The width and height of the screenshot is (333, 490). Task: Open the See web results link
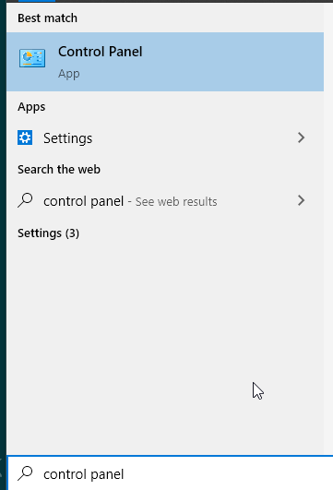[x=176, y=202]
